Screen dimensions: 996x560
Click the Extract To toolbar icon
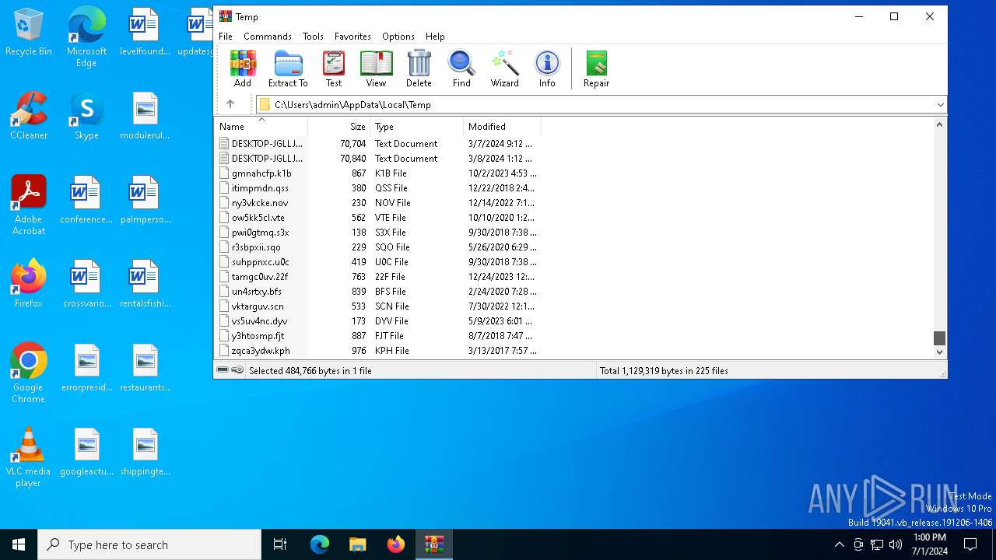(x=288, y=68)
